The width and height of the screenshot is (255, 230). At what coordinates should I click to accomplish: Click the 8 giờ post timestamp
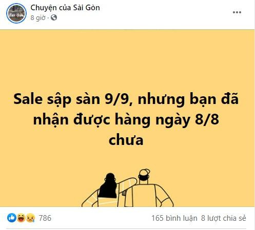38,18
